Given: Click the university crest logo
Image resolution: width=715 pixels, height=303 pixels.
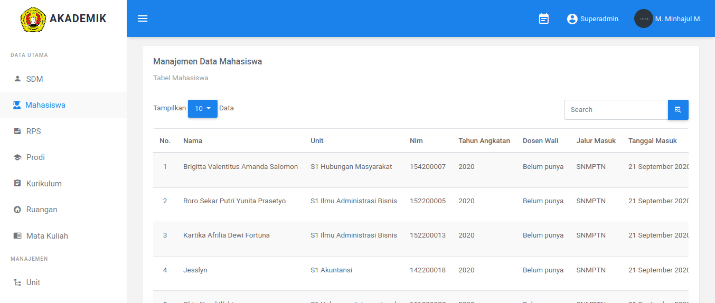Looking at the screenshot, I should [33, 18].
